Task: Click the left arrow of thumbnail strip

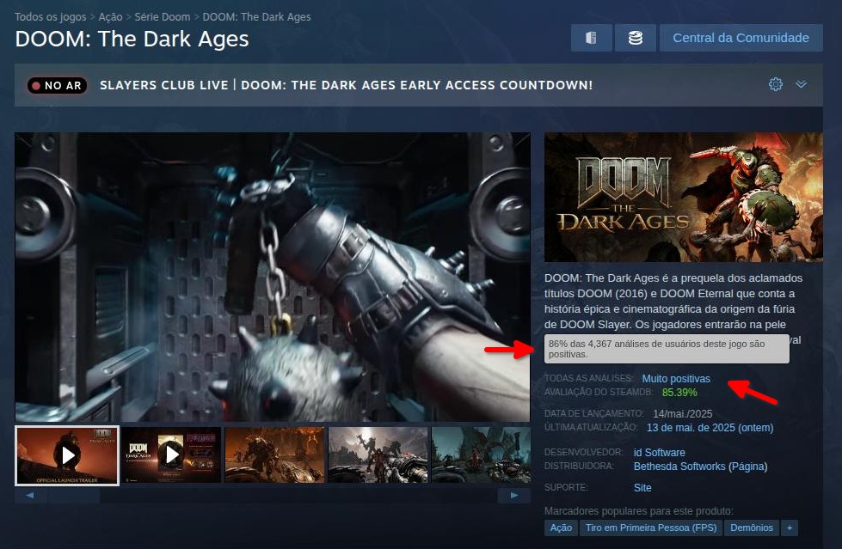Action: click(x=30, y=496)
